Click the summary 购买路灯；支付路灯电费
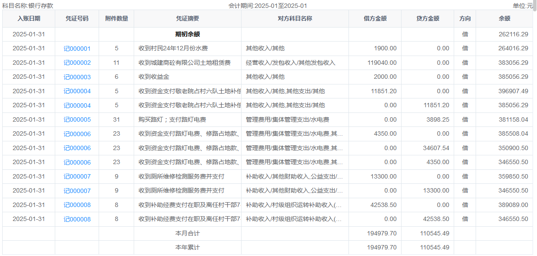Image resolution: width=537 pixels, height=256 pixels. (172, 120)
